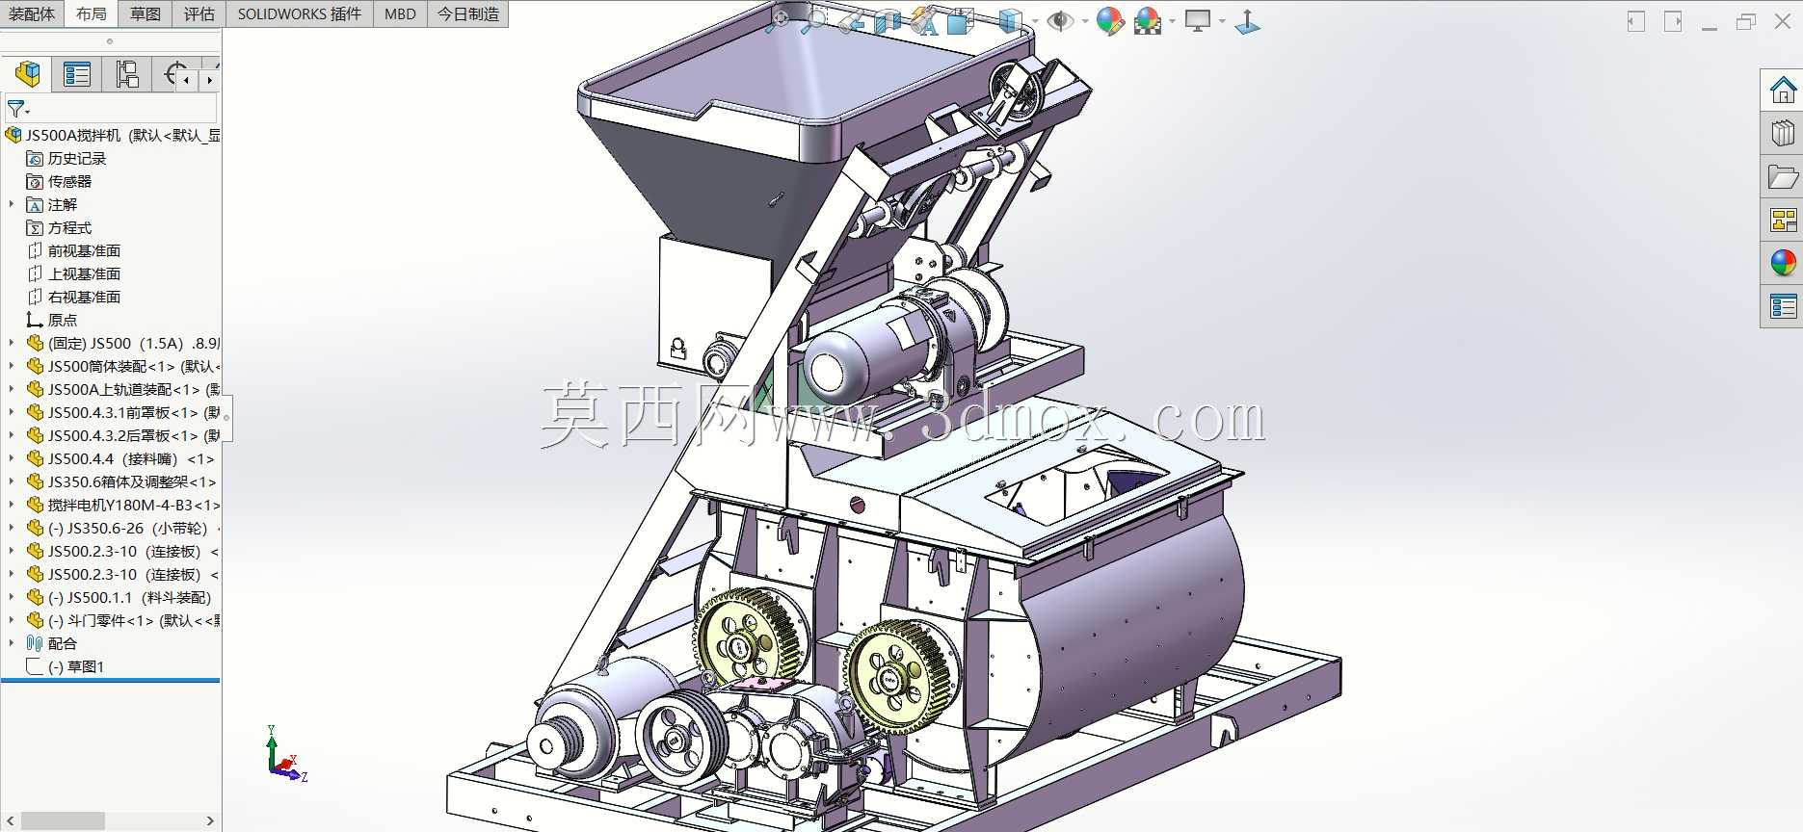Switch to the 评估 ribbon tab
Viewport: 1803px width, 832px height.
(x=199, y=13)
